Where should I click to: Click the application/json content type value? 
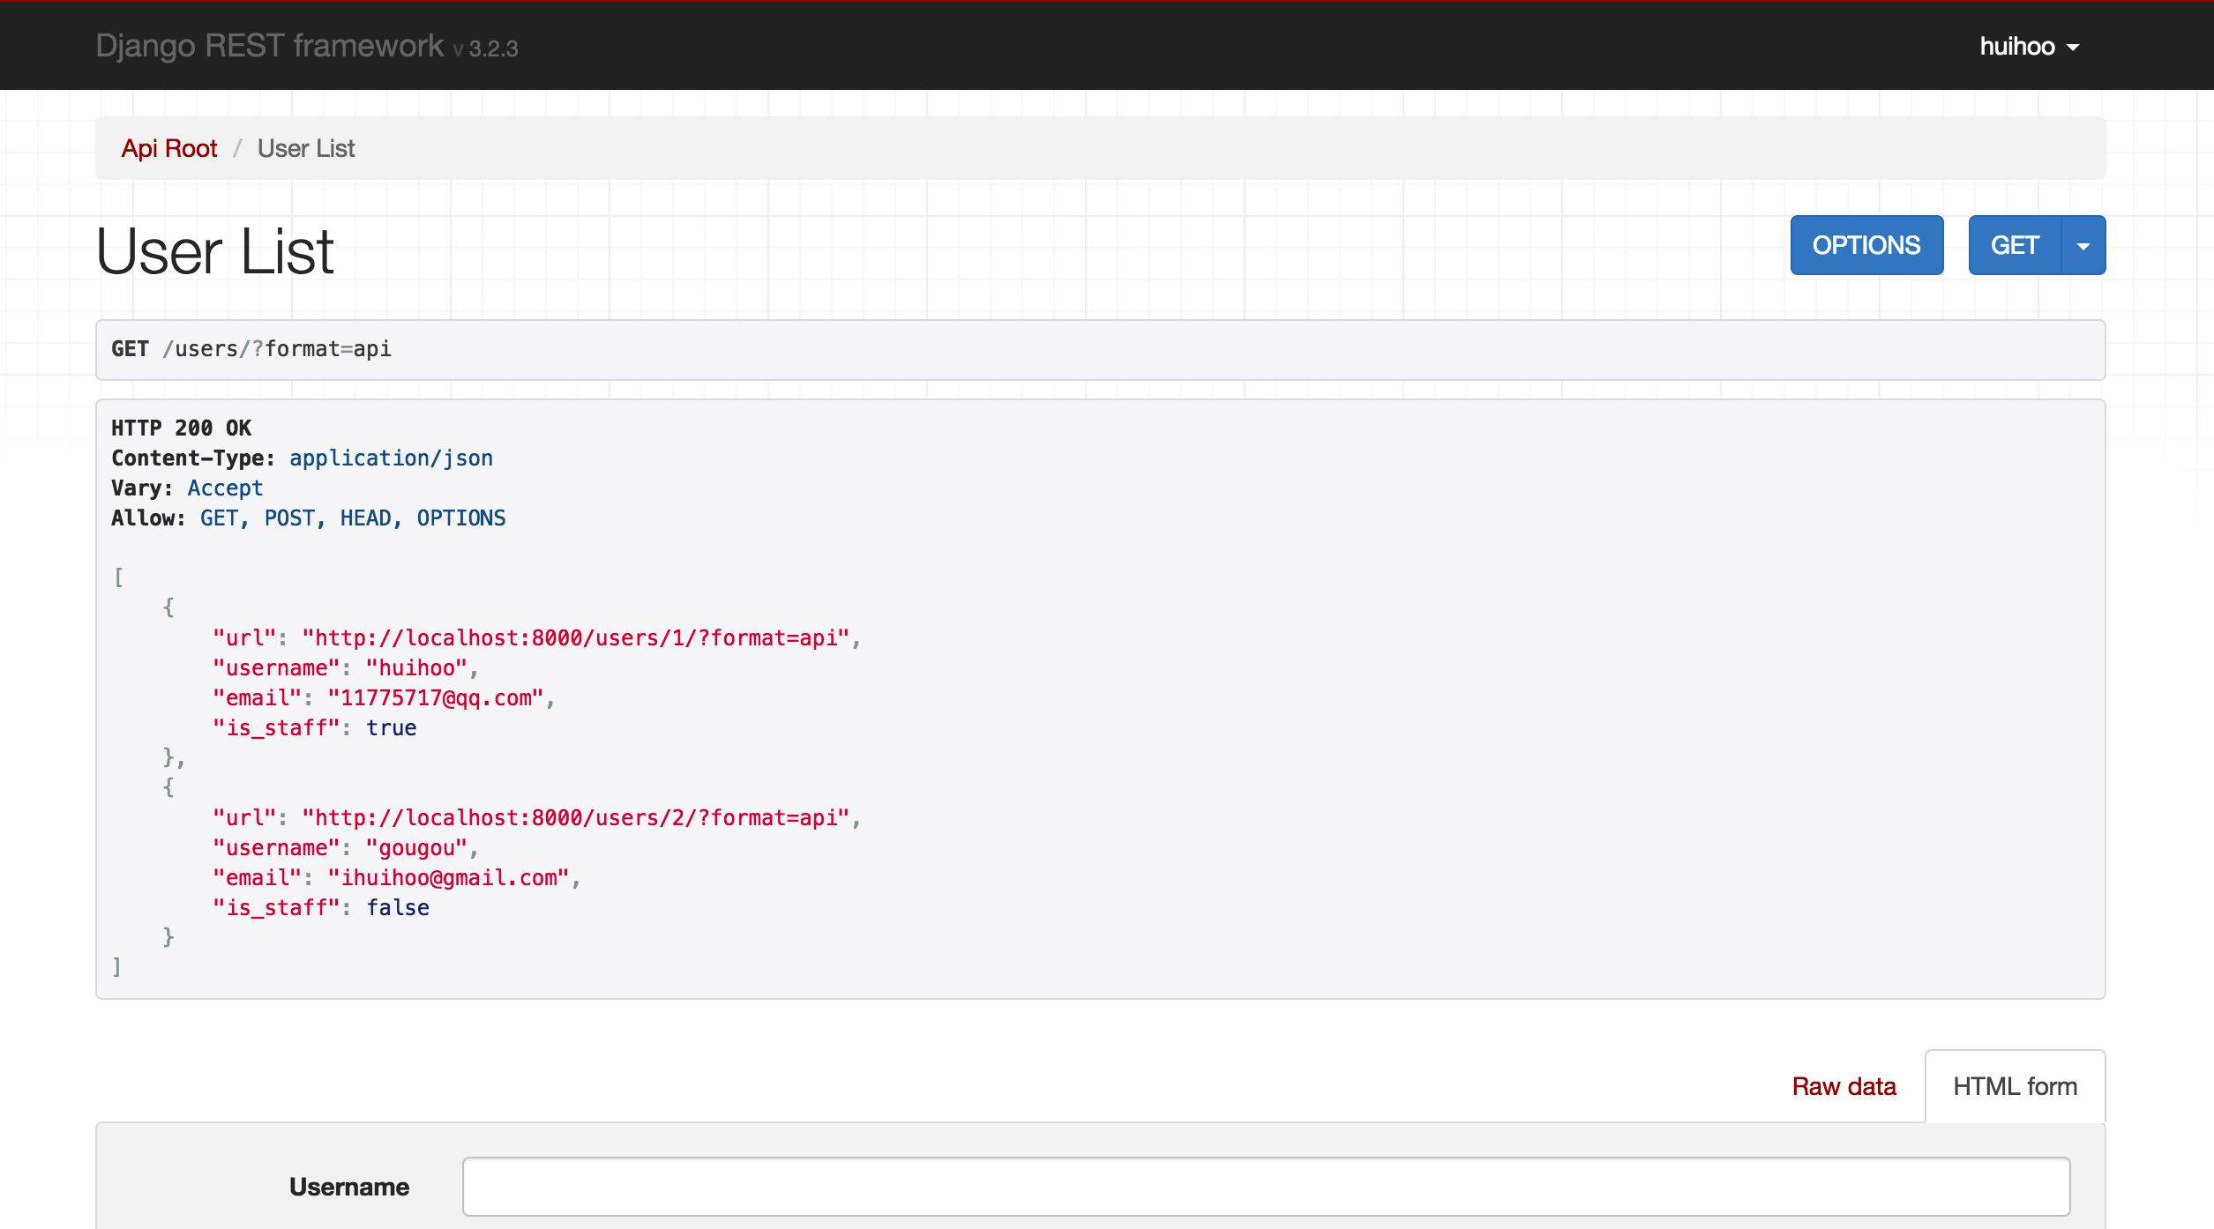[391, 458]
